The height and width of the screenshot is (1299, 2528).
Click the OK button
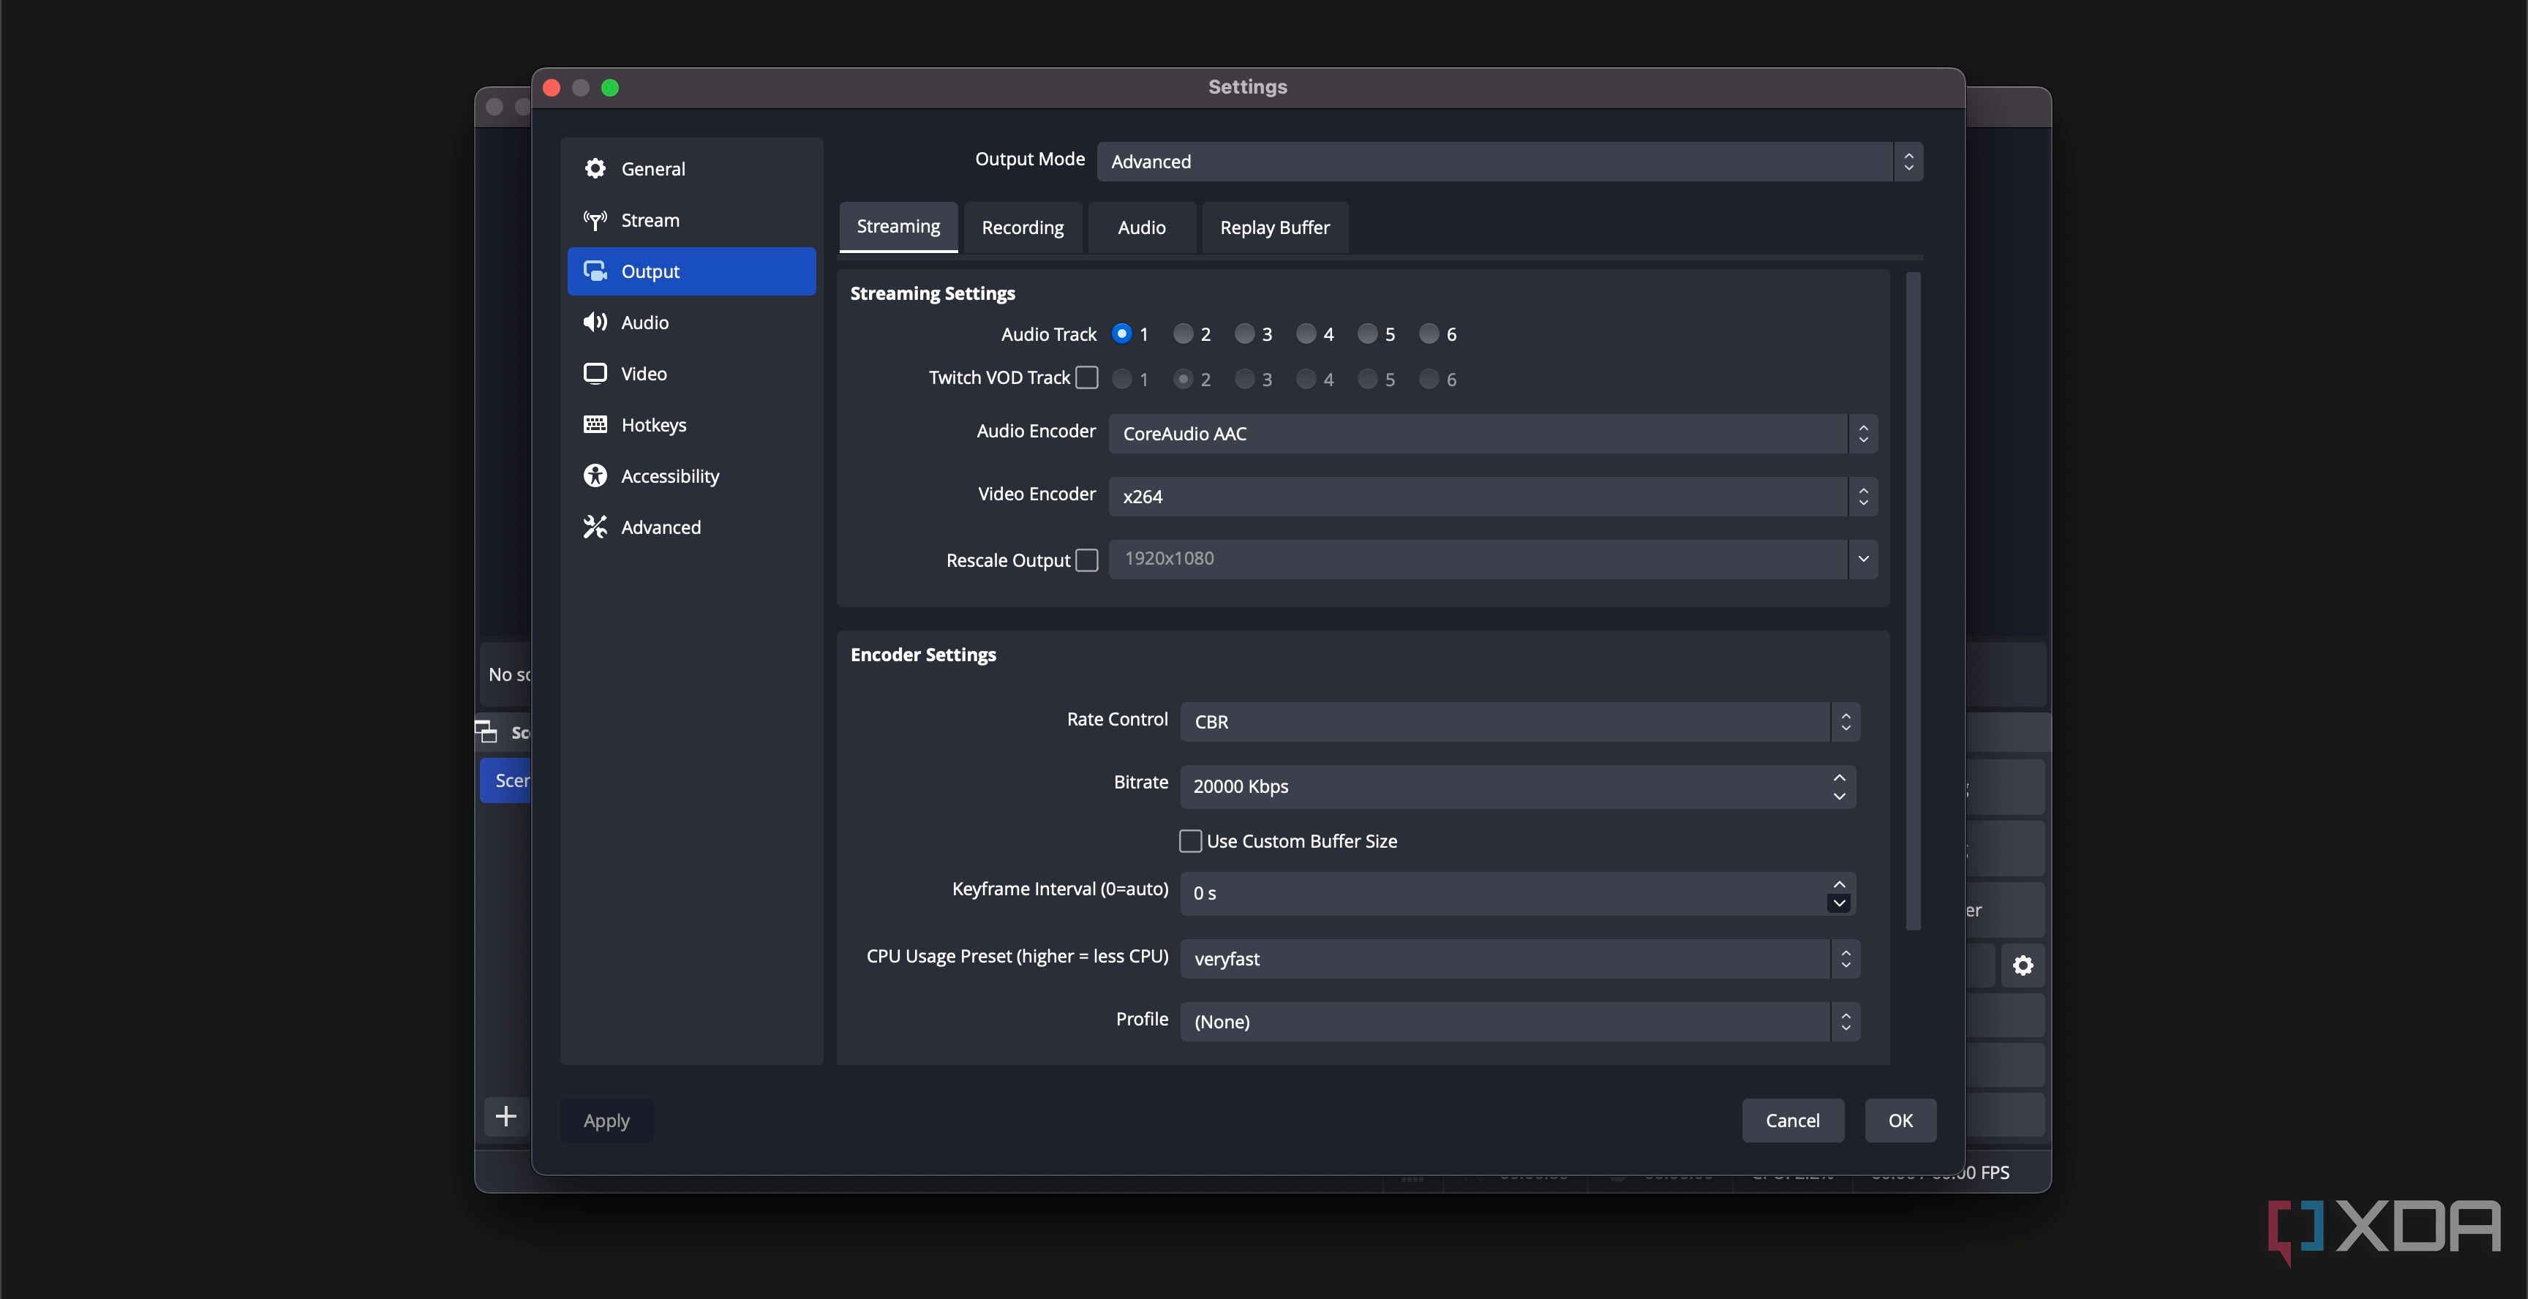click(x=1900, y=1121)
